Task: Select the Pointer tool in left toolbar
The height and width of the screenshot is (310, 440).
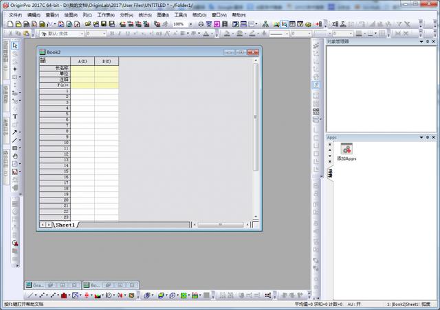Action: click(x=15, y=45)
